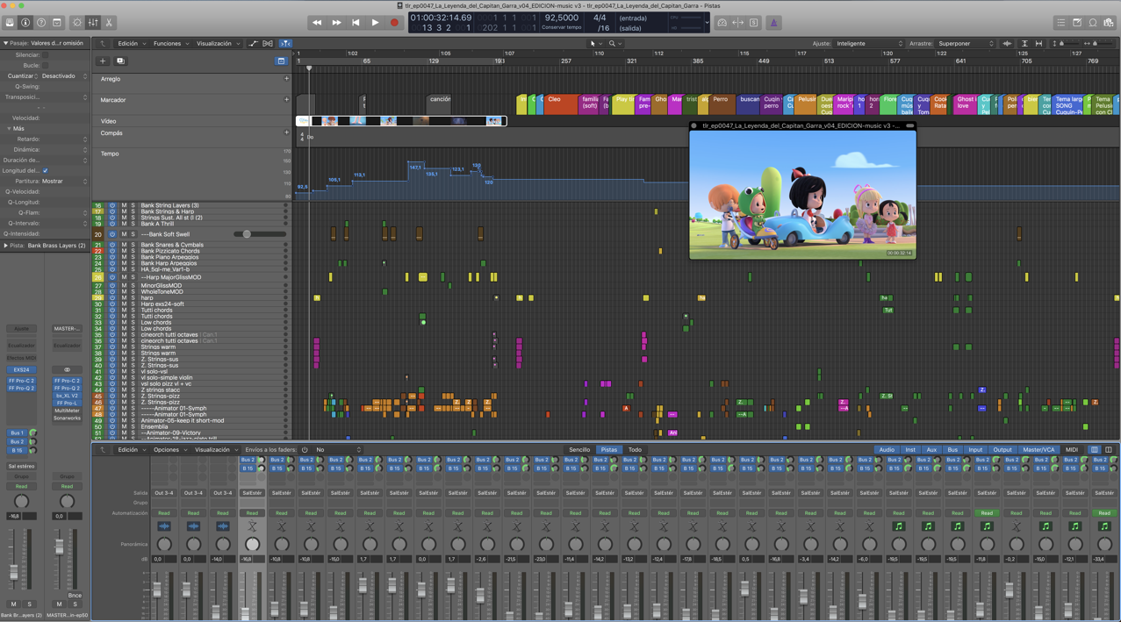Add an arrangement marker with the Arreglo plus
The height and width of the screenshot is (622, 1121).
click(286, 79)
